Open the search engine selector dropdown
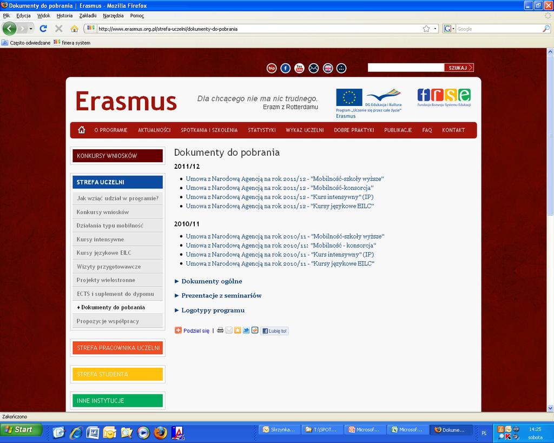Image resolution: width=554 pixels, height=443 pixels. click(x=449, y=29)
